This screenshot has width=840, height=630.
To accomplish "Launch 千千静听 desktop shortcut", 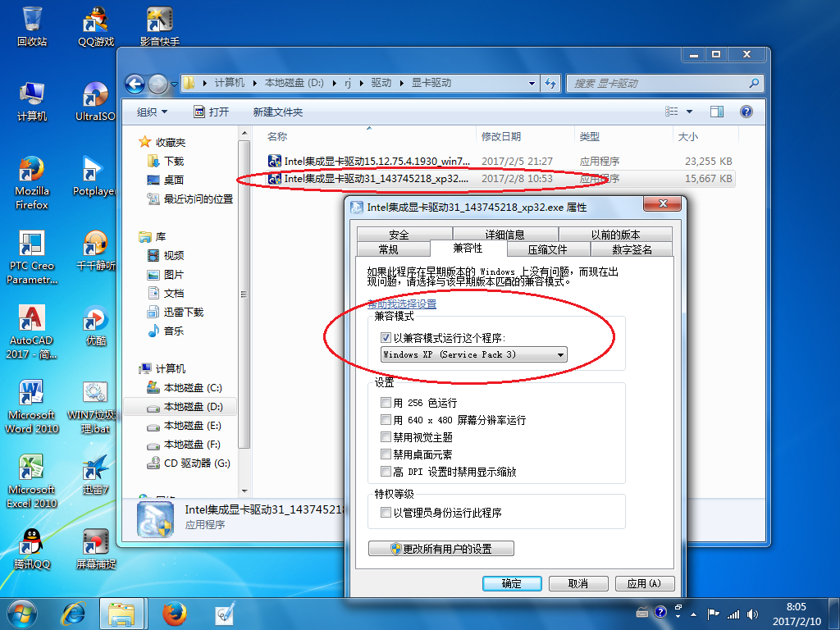I will coord(95,250).
